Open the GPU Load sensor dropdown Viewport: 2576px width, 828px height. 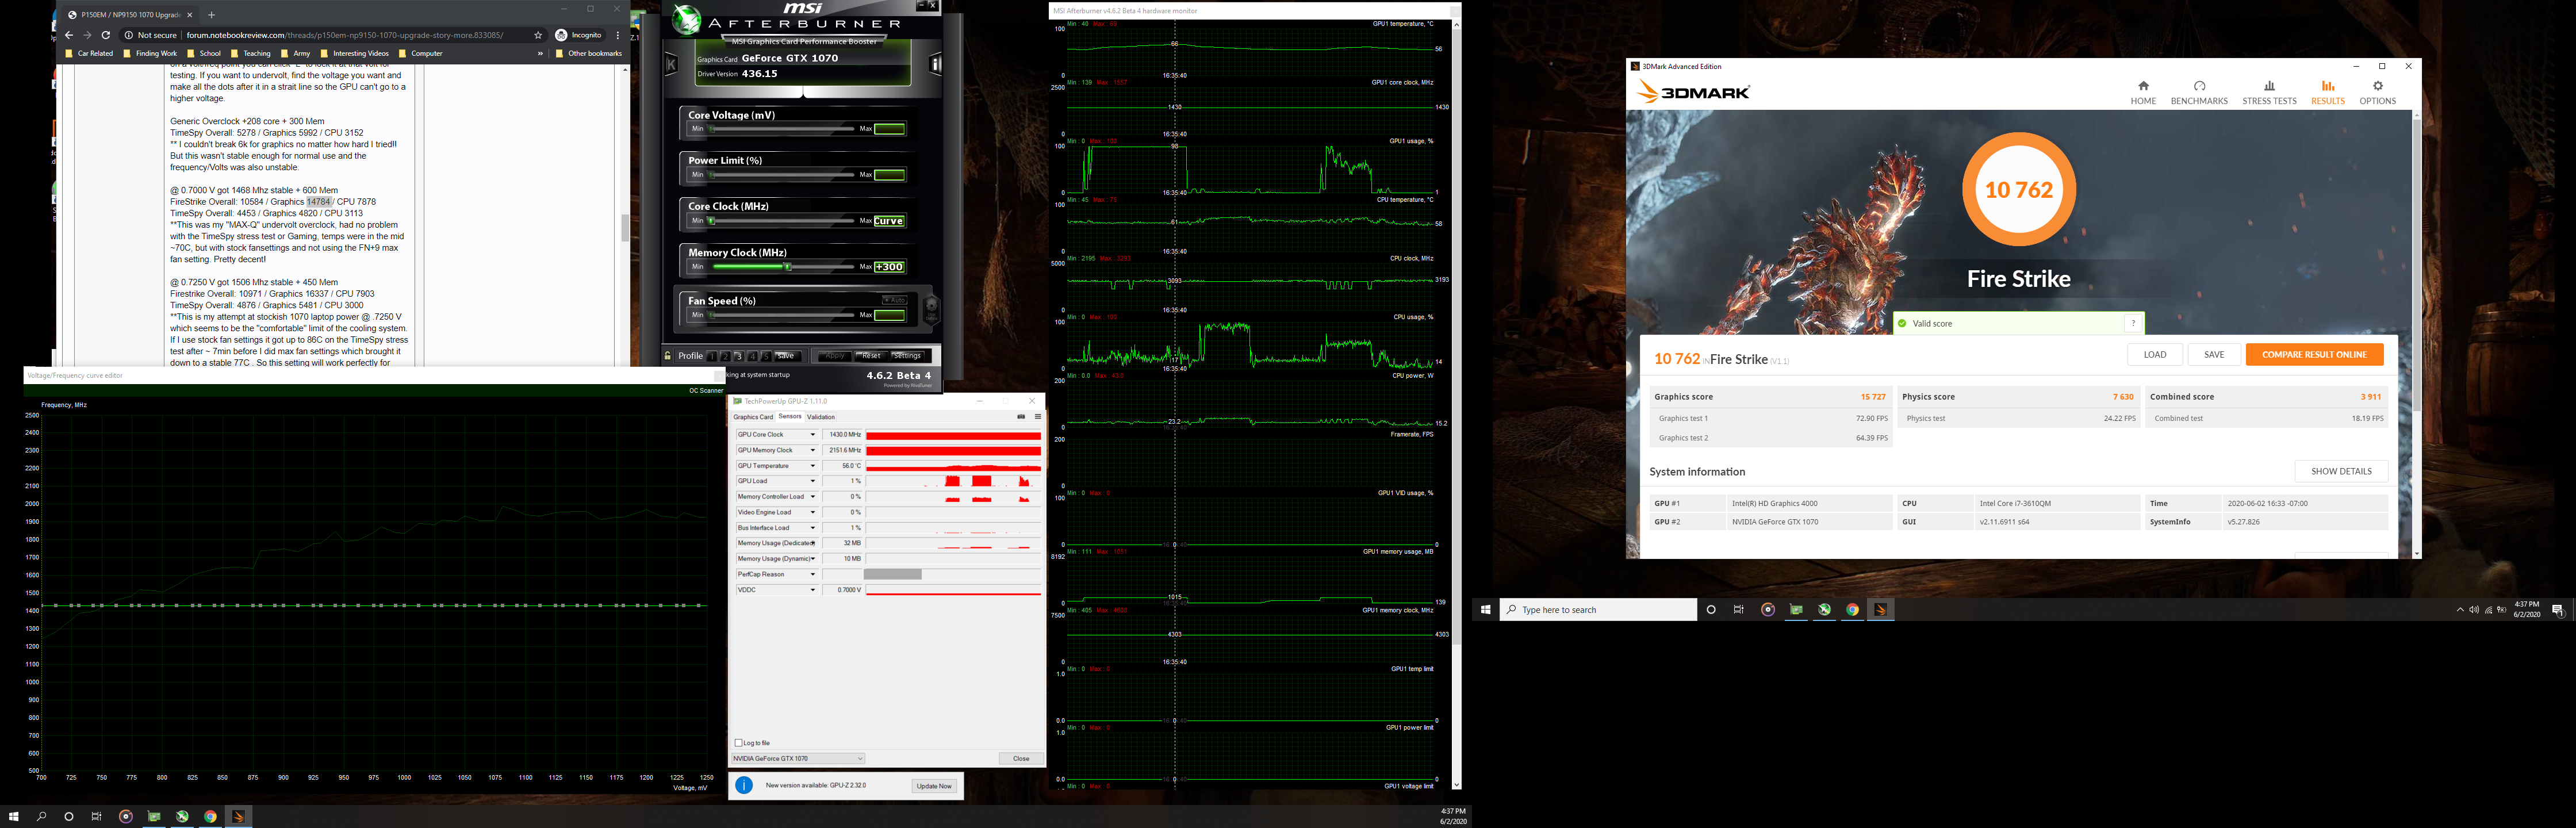pos(813,481)
